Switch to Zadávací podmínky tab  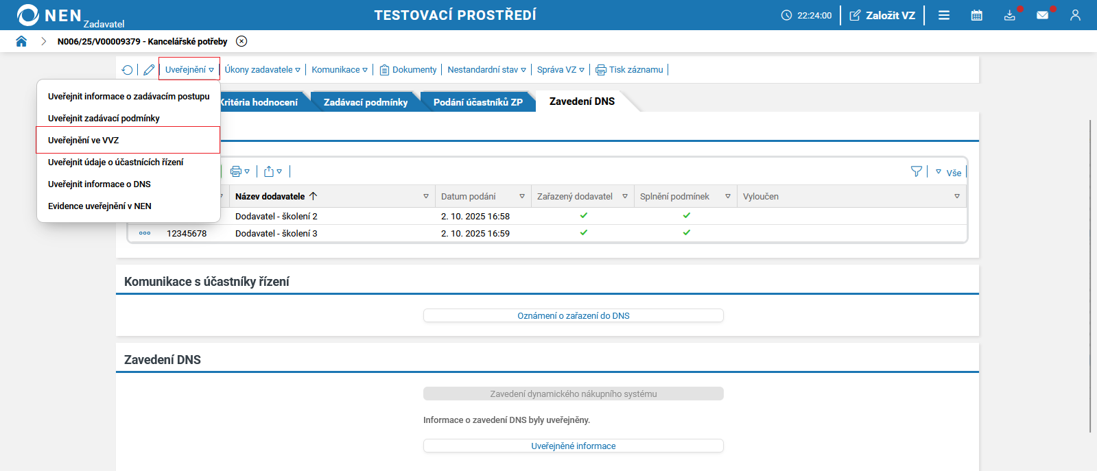pyautogui.click(x=366, y=102)
